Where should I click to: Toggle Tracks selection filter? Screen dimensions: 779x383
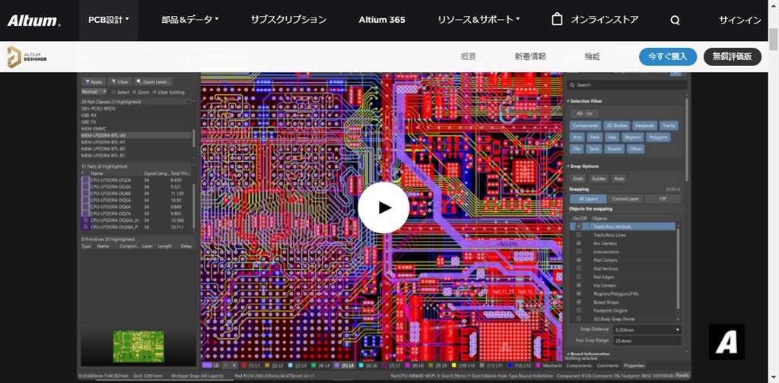669,125
